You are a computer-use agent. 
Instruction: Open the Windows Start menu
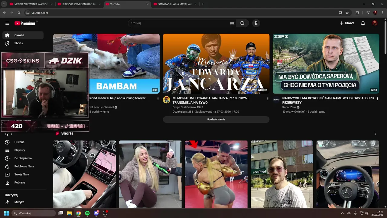pyautogui.click(x=6, y=213)
